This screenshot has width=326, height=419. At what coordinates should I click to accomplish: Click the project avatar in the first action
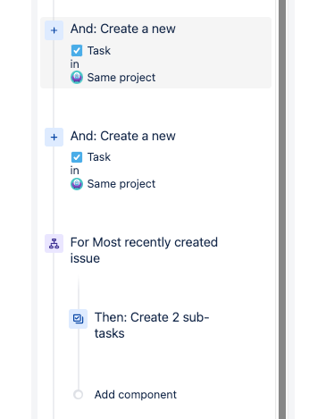tap(77, 78)
